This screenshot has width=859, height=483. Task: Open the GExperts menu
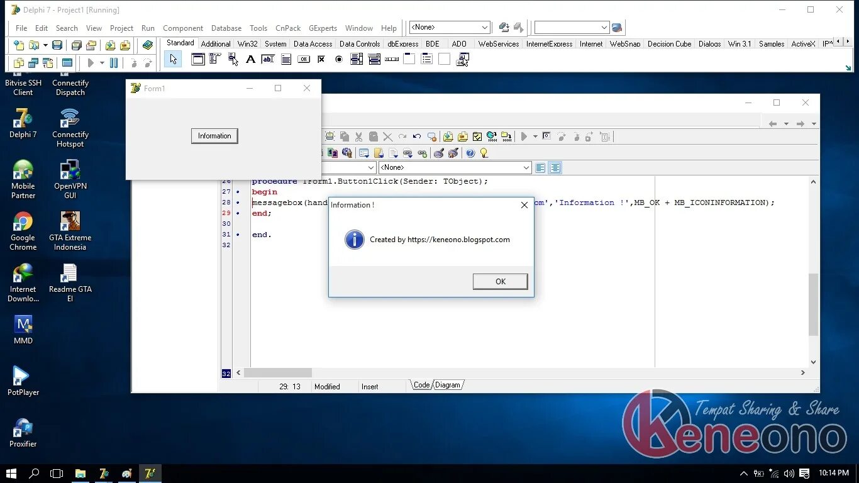coord(323,28)
